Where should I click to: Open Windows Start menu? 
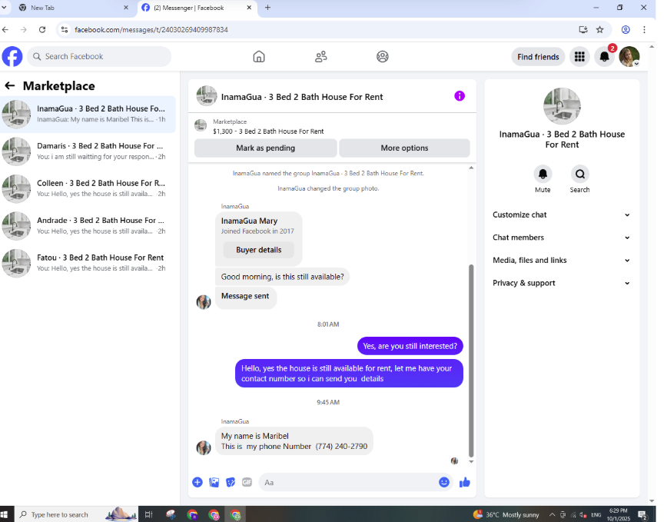point(5,514)
